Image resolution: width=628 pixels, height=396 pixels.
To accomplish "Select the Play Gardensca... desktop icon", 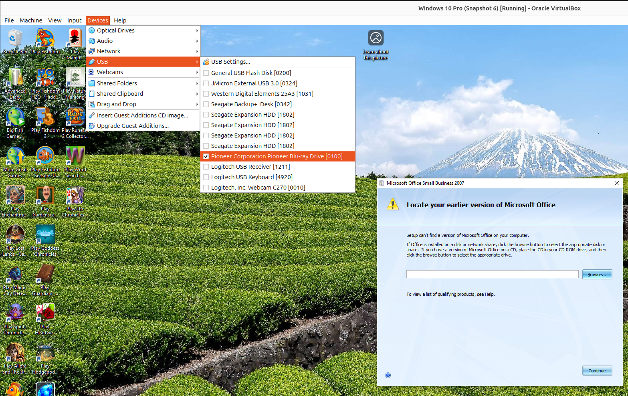I will [45, 201].
